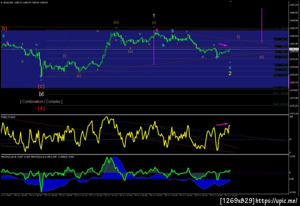Click the orange '(v)' label below wave 1
The image size is (300, 206).
(154, 23)
